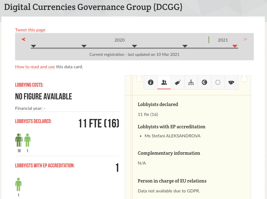Open the handshake meetings tab icon

point(231,82)
